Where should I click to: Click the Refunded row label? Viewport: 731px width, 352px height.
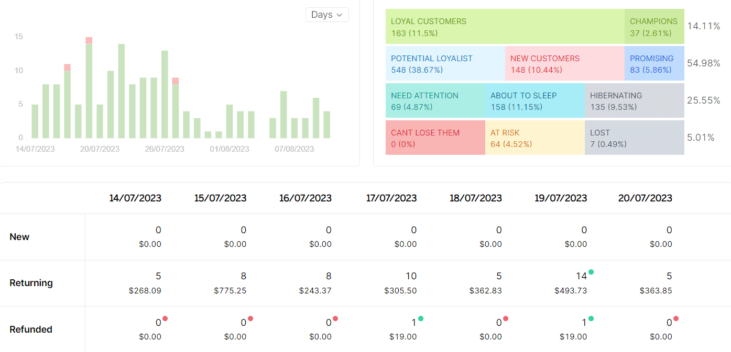coord(31,330)
